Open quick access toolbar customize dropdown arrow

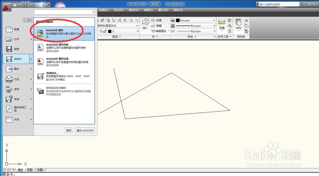49,5
